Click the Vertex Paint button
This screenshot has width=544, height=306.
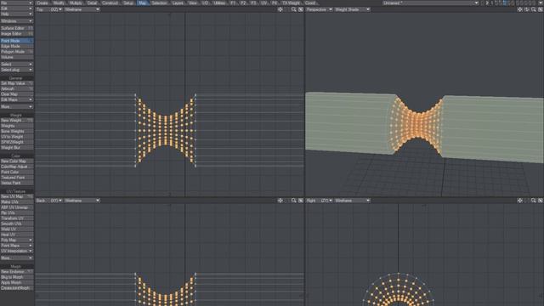[x=17, y=183]
